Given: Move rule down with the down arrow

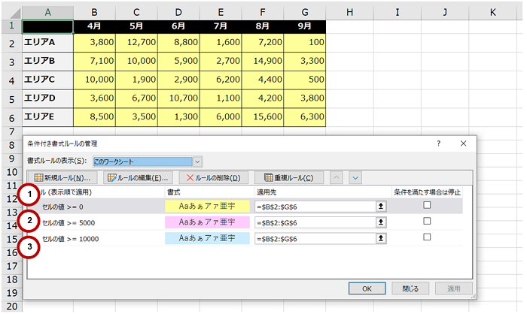Looking at the screenshot, I should [355, 178].
